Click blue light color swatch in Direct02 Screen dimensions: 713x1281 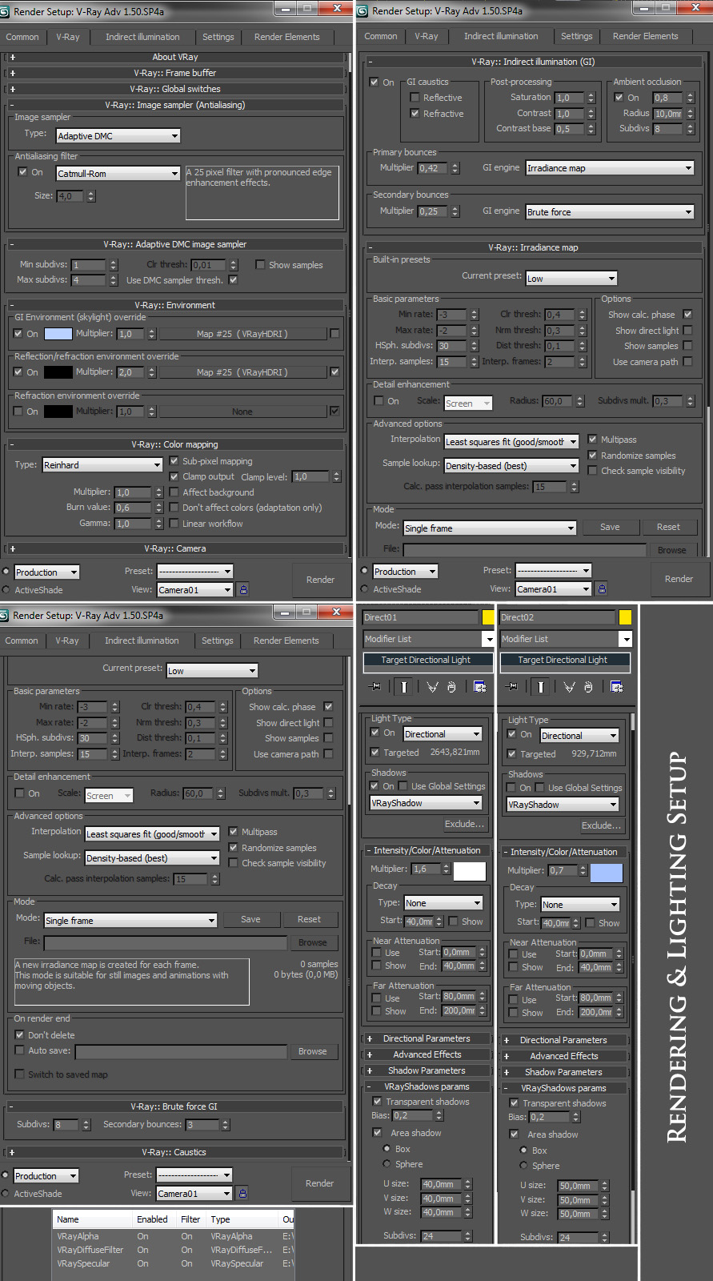607,873
